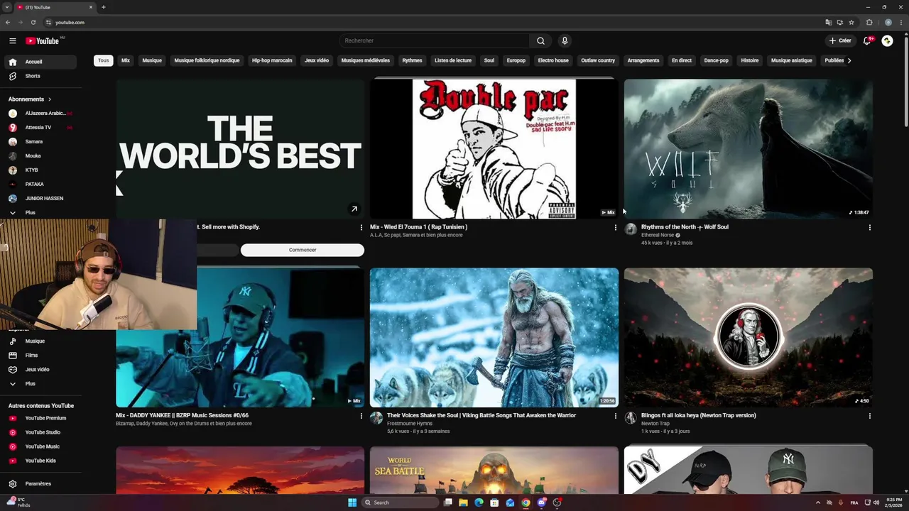The image size is (909, 511).
Task: Expand the Abonnements section chevron
Action: [50, 99]
